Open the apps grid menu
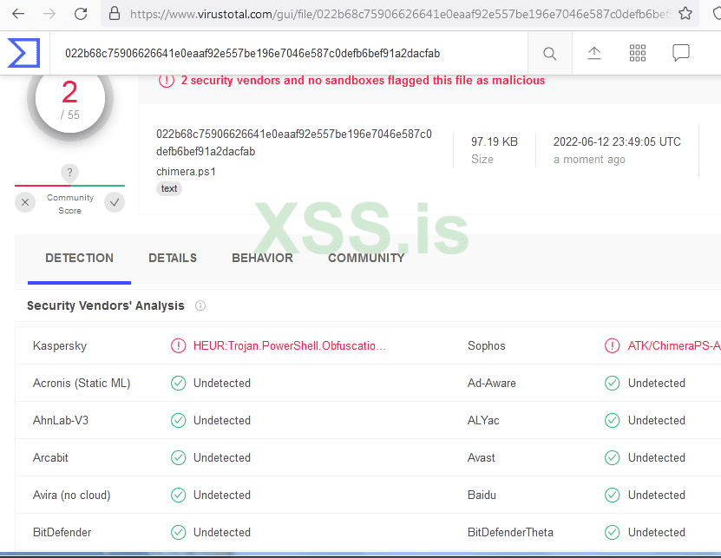This screenshot has height=558, width=721. click(x=638, y=53)
